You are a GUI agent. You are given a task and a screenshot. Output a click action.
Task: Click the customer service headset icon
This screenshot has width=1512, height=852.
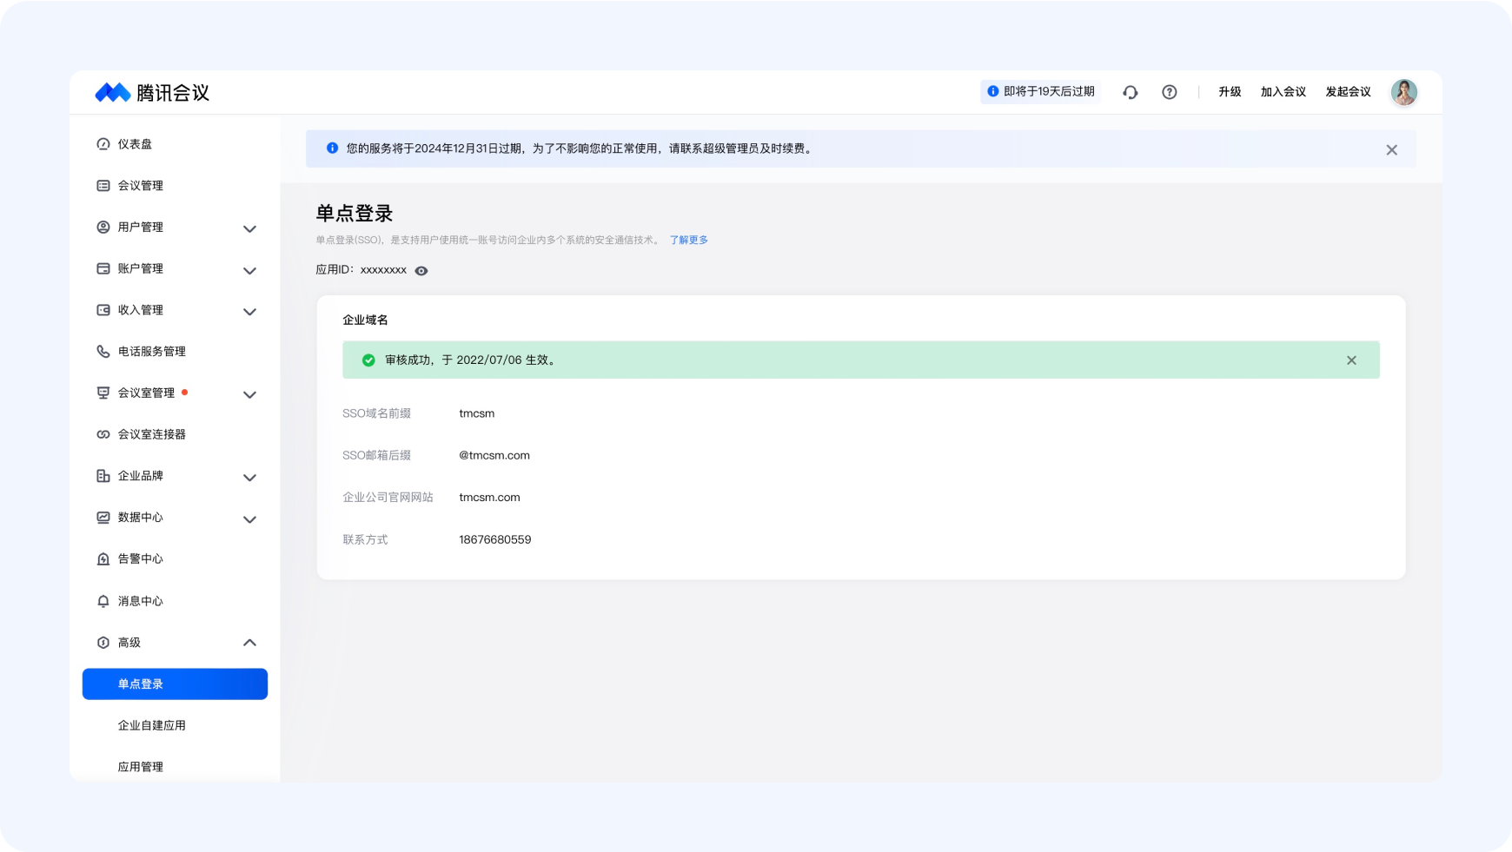click(x=1130, y=92)
